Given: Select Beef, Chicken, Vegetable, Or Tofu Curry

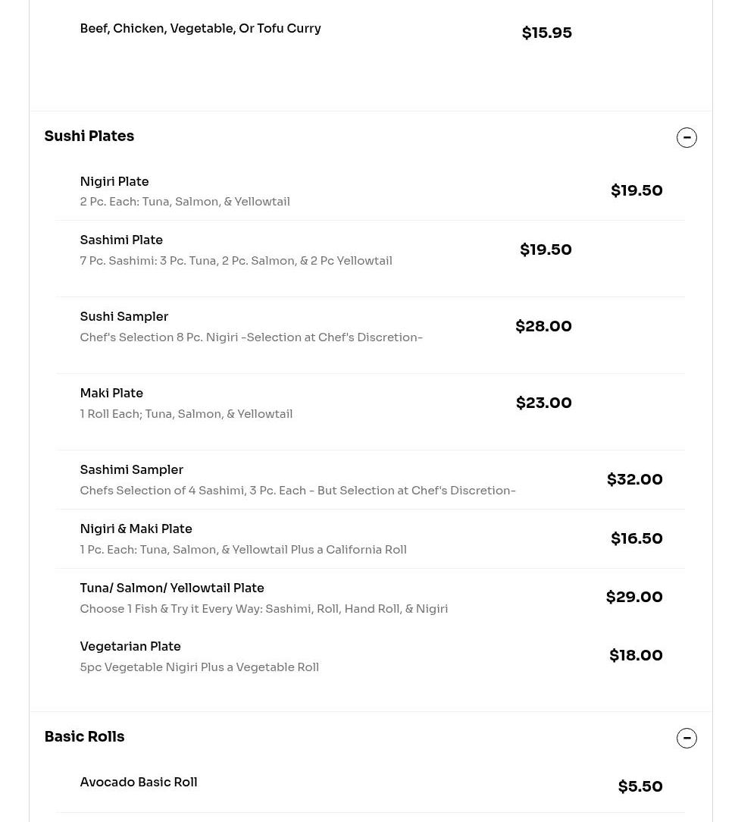Looking at the screenshot, I should click(x=201, y=29).
